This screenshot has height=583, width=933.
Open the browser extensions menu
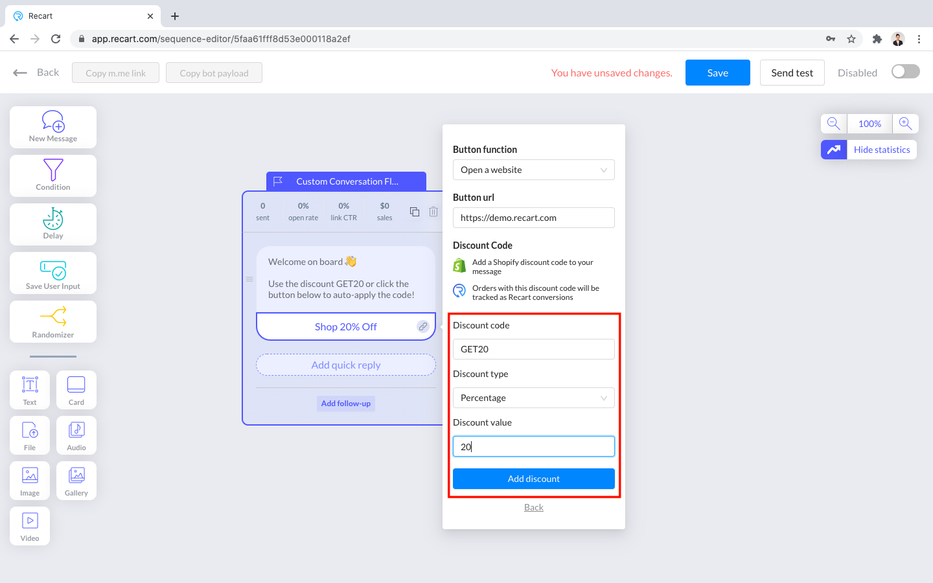point(877,39)
